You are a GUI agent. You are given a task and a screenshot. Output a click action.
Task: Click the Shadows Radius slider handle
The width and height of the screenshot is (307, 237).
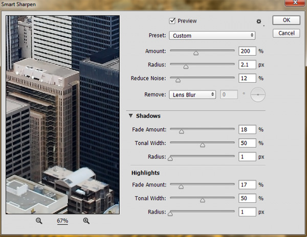170,159
